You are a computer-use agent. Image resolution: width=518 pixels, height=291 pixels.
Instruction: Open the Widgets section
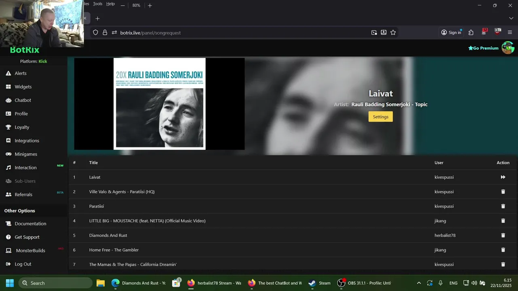point(23,86)
